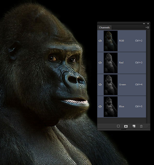Click the Ctrl+4 shortcut text
Screen dimensions: 154x165
139,84
